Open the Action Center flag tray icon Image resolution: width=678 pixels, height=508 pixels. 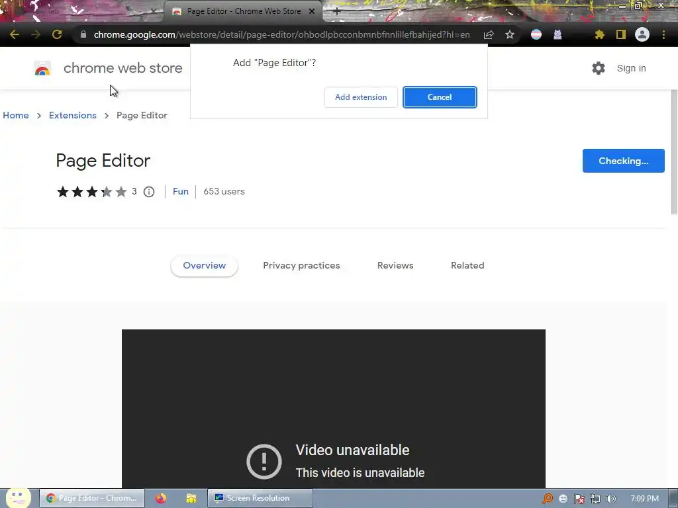pyautogui.click(x=579, y=499)
